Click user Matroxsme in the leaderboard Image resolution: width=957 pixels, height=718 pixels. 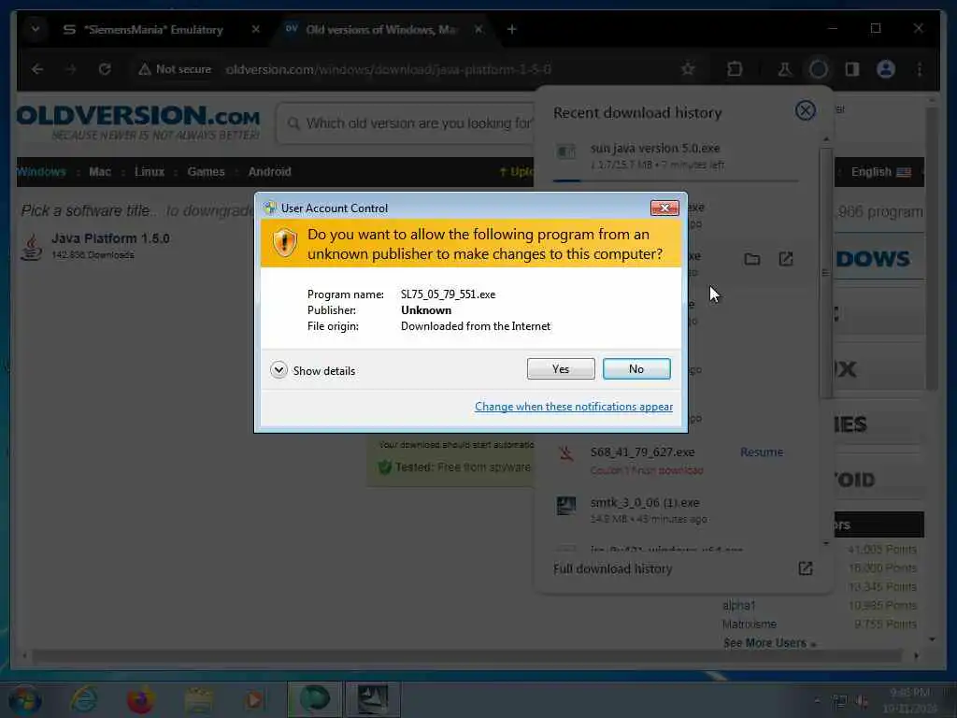pos(749,625)
